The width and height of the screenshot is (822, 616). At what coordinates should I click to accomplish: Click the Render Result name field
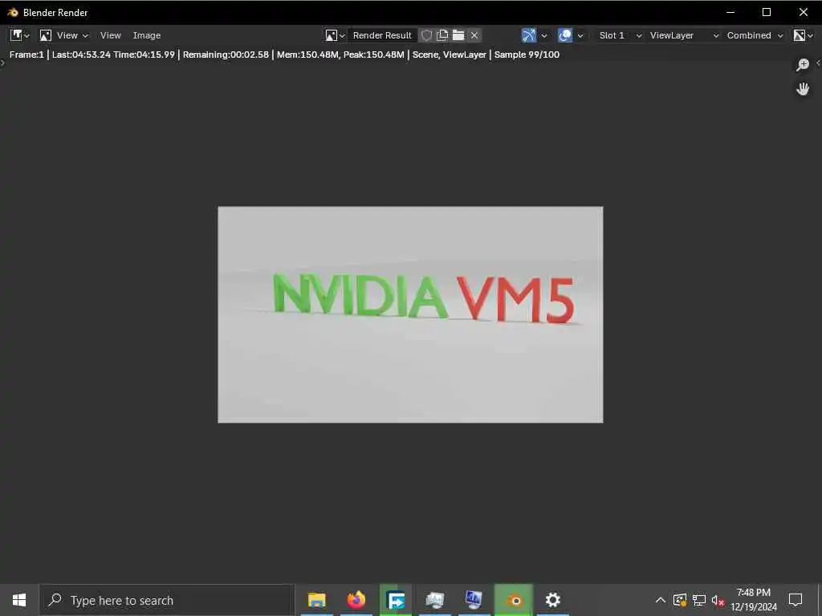tap(382, 35)
